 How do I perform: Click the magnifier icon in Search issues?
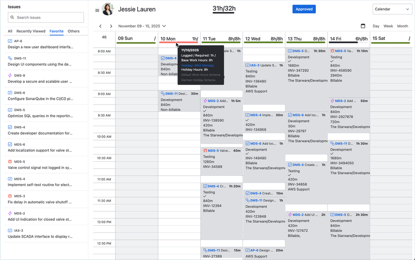[x=12, y=18]
